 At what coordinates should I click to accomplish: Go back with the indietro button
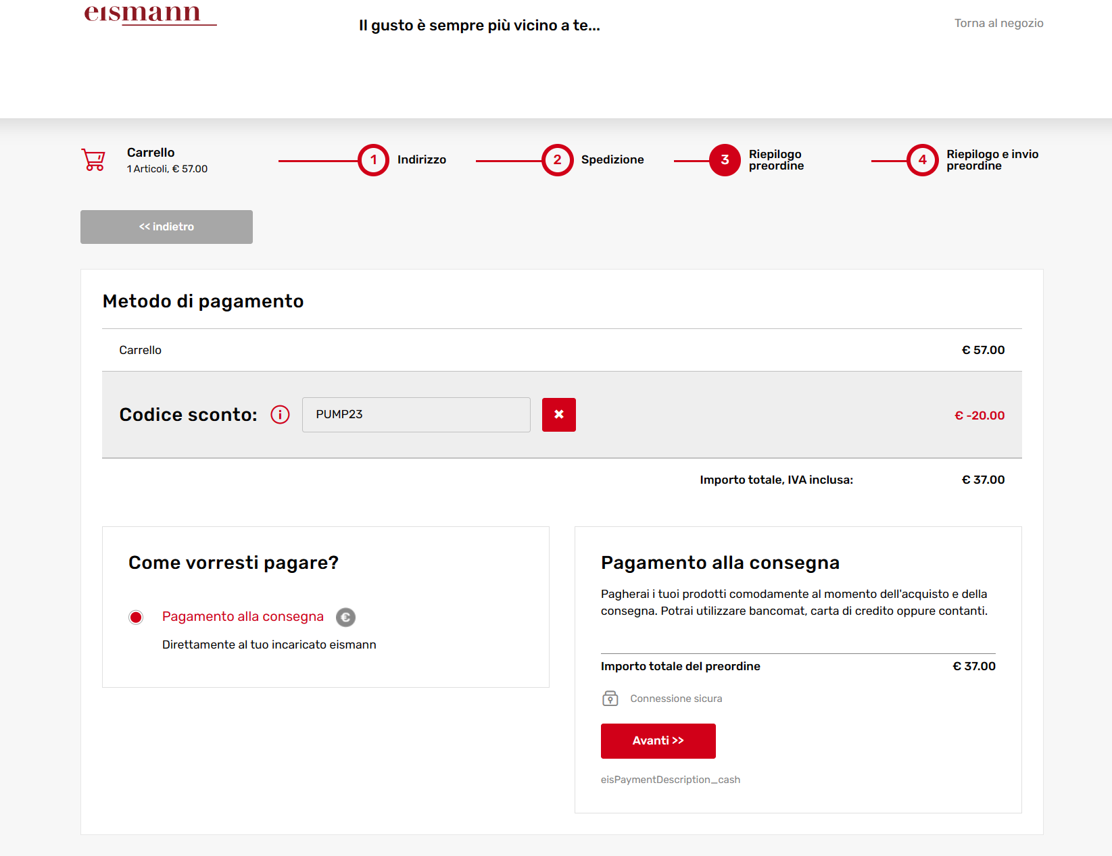click(166, 227)
